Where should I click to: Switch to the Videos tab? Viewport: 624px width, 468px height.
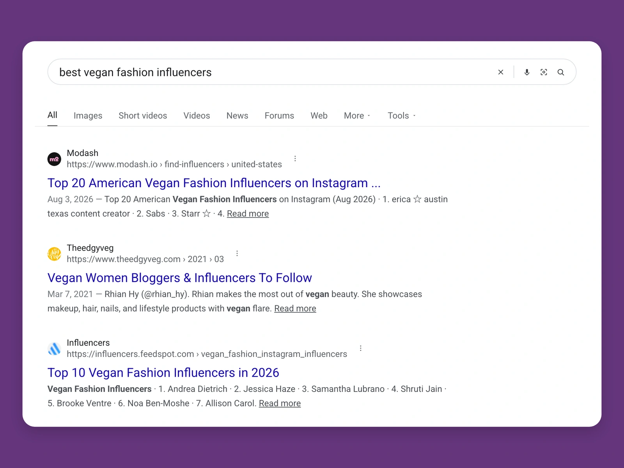click(197, 116)
